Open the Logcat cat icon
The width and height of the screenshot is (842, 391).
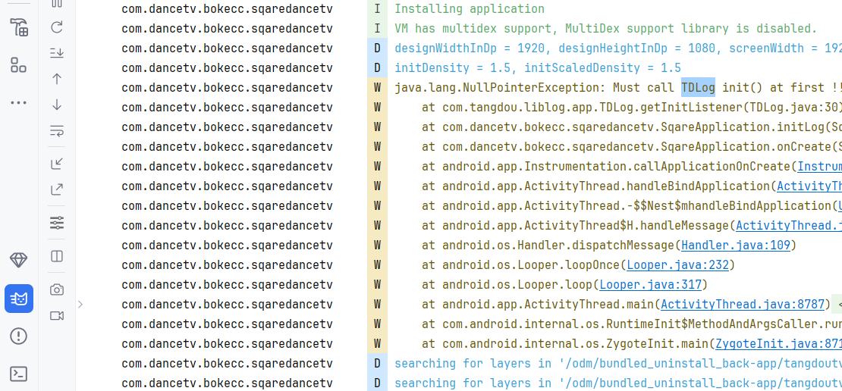19,299
